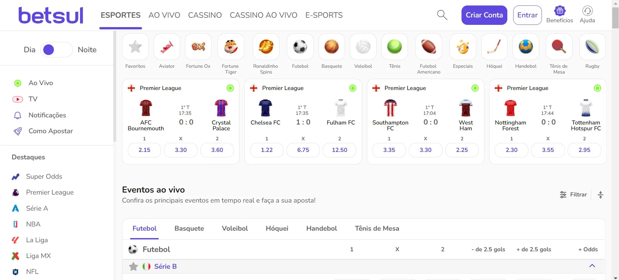Switch to the Basquete events tab

[x=189, y=228]
